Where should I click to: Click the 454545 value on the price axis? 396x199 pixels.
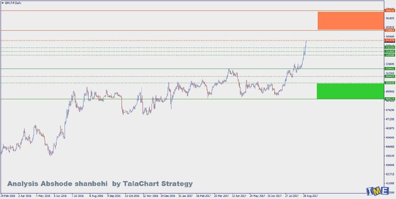point(390,137)
